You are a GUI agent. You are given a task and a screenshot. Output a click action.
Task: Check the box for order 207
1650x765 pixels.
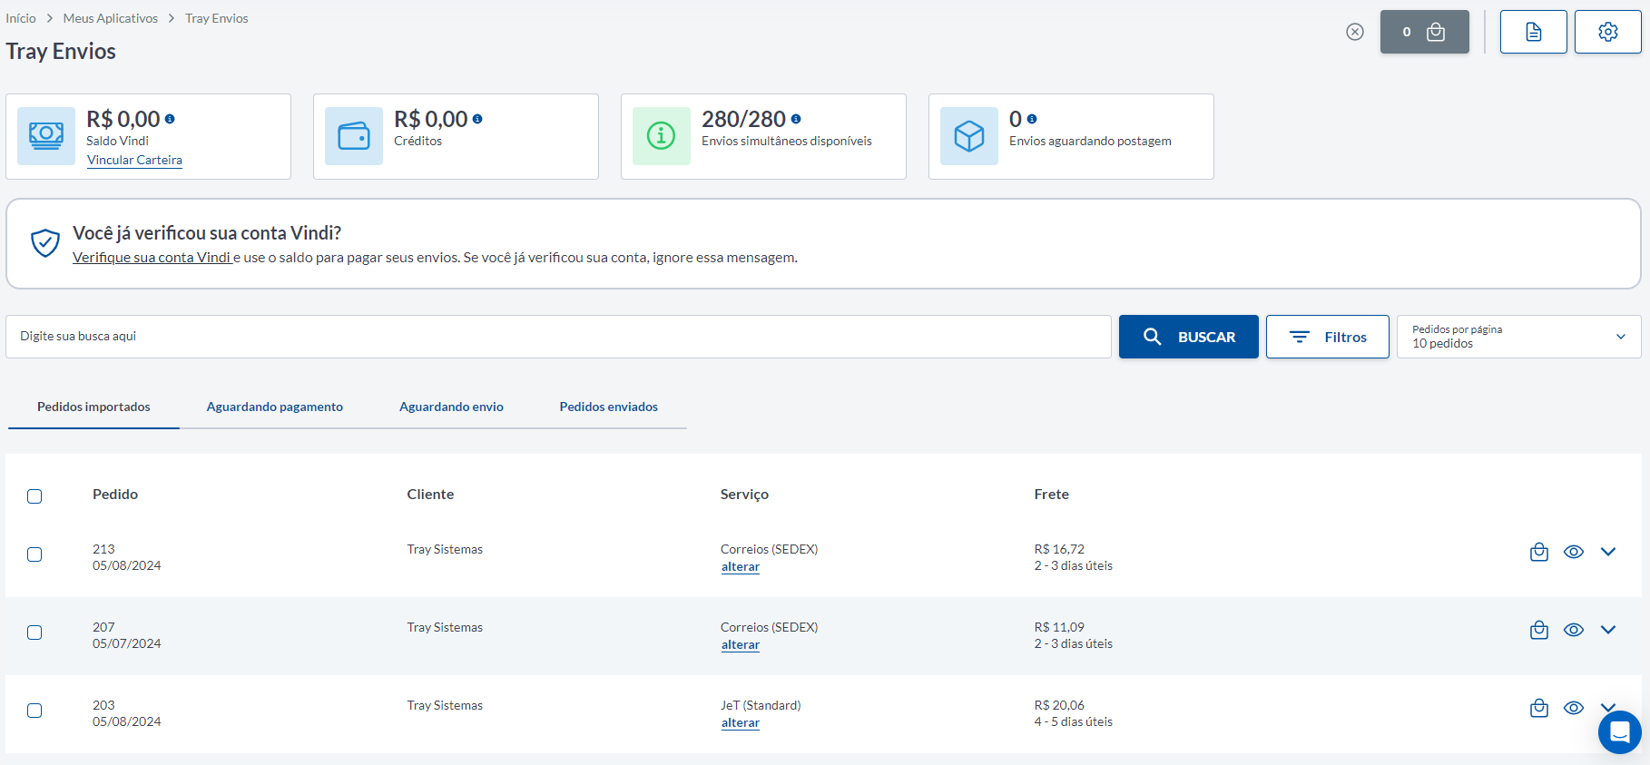click(x=34, y=633)
